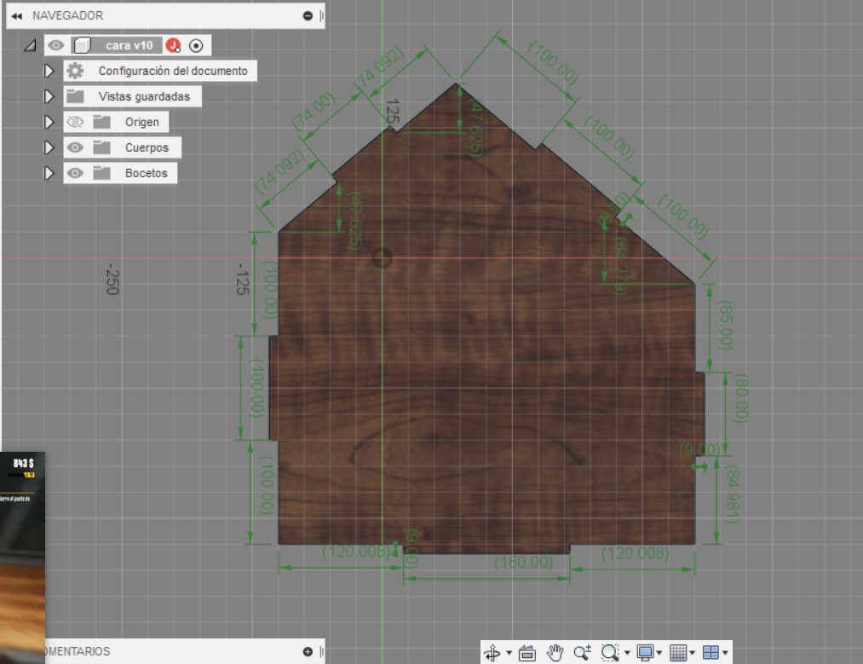Image resolution: width=863 pixels, height=664 pixels.
Task: Expand the Bocetos node
Action: click(49, 173)
